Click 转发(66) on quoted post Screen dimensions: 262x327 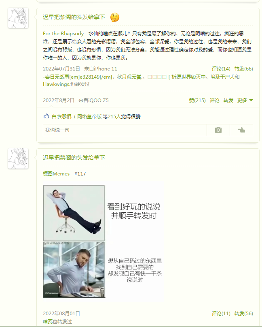(x=243, y=68)
